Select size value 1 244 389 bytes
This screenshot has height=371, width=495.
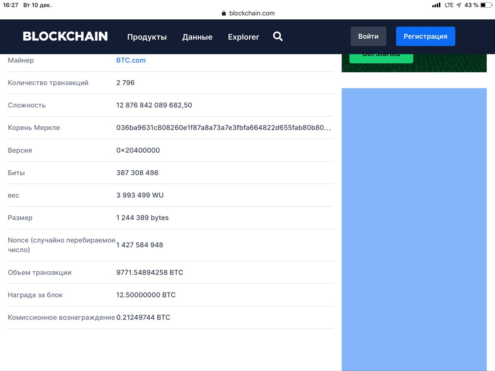[x=142, y=218]
